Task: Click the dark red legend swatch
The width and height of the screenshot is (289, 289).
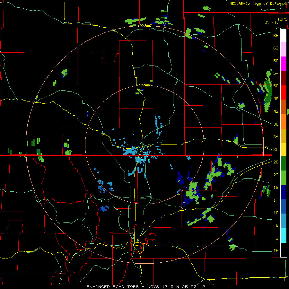Action: [x=284, y=78]
